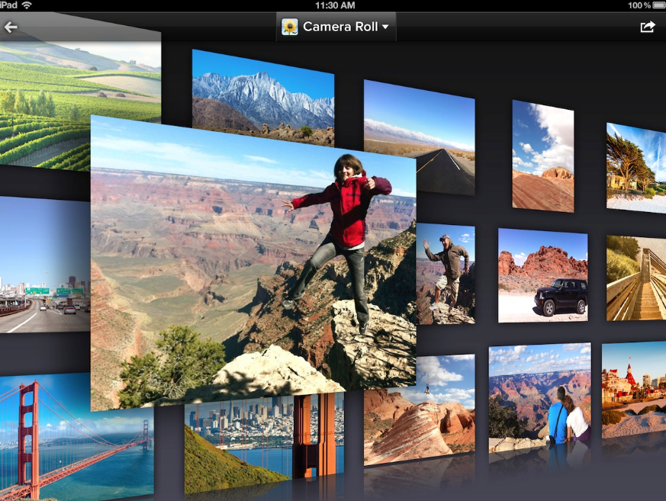Select the desert highway road photo
Image resolution: width=666 pixels, height=501 pixels.
[419, 136]
